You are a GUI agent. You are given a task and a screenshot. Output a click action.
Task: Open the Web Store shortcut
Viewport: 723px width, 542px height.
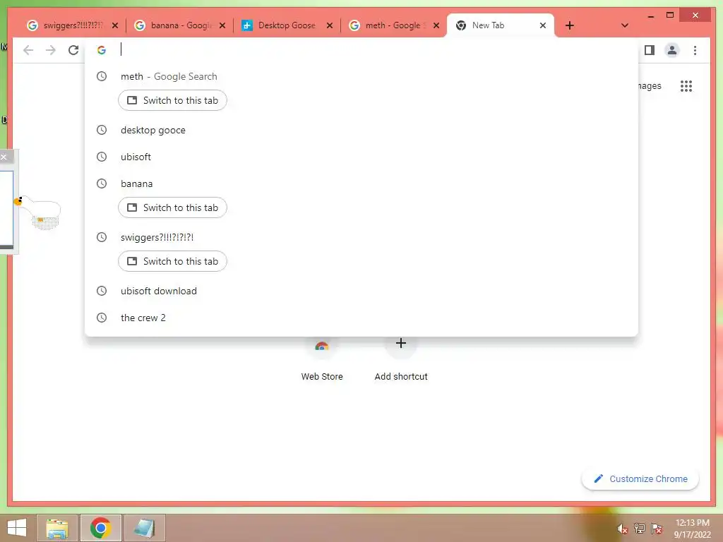point(322,359)
